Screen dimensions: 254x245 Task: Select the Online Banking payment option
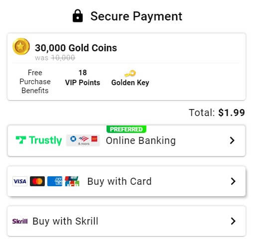[127, 140]
